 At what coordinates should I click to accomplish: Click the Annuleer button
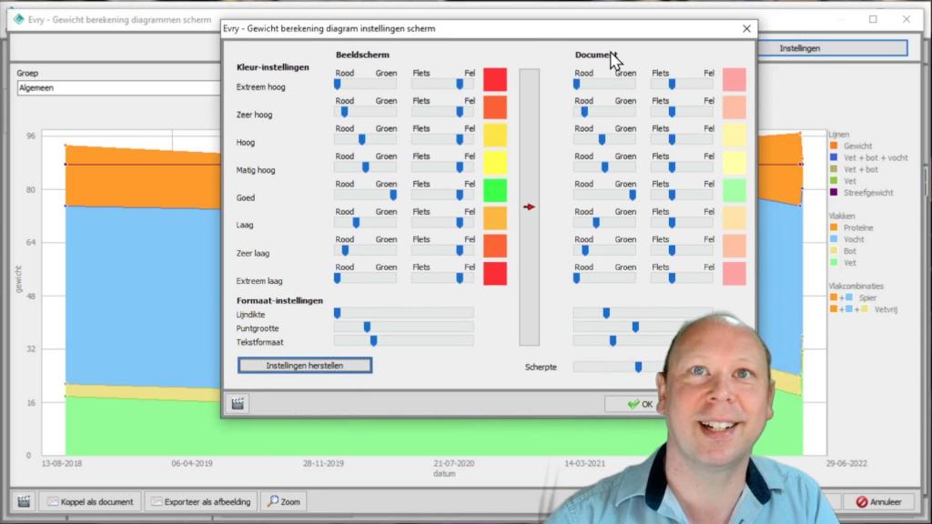point(878,501)
